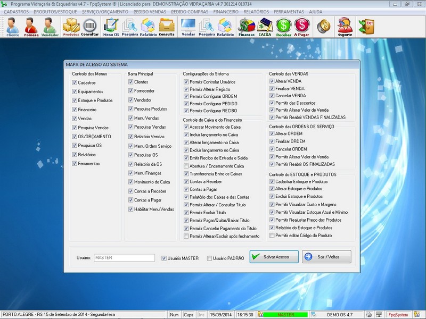Click the exit door toolbar icon

click(366, 26)
